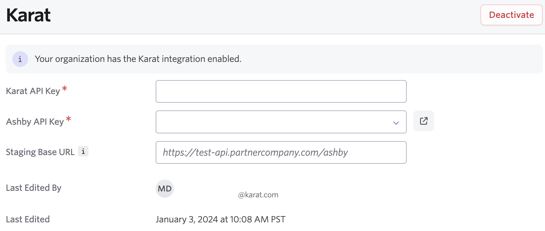
Task: Expand the Ashby API Key dropdown chevron
Action: coord(396,123)
